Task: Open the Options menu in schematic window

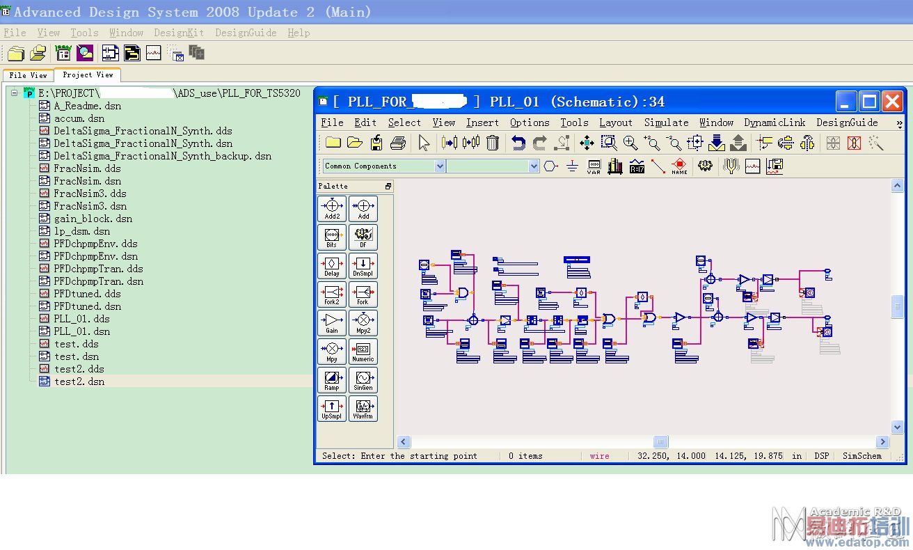Action: coord(530,123)
